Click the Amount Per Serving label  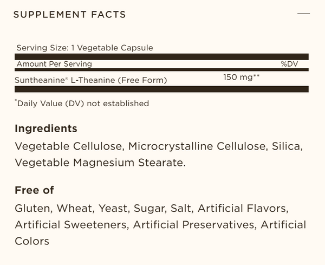(x=54, y=64)
